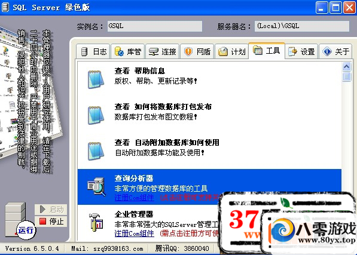The image size is (357, 255).
Task: Open the 连接 connection tab
Action: pyautogui.click(x=163, y=51)
